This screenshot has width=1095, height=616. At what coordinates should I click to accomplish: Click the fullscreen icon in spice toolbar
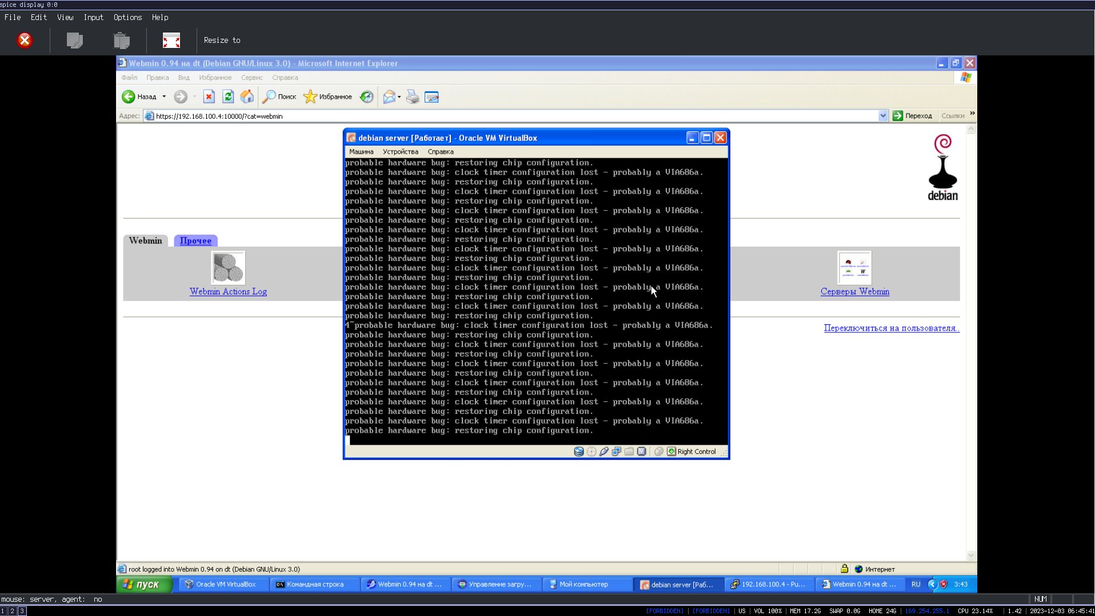(171, 40)
